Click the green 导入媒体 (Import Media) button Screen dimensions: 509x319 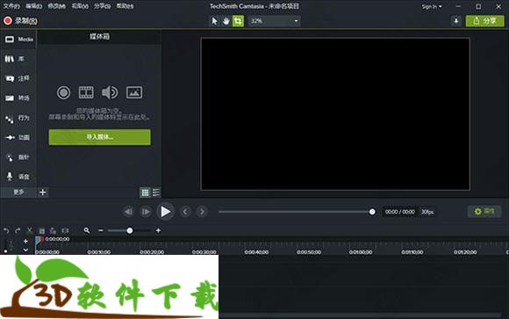click(100, 137)
